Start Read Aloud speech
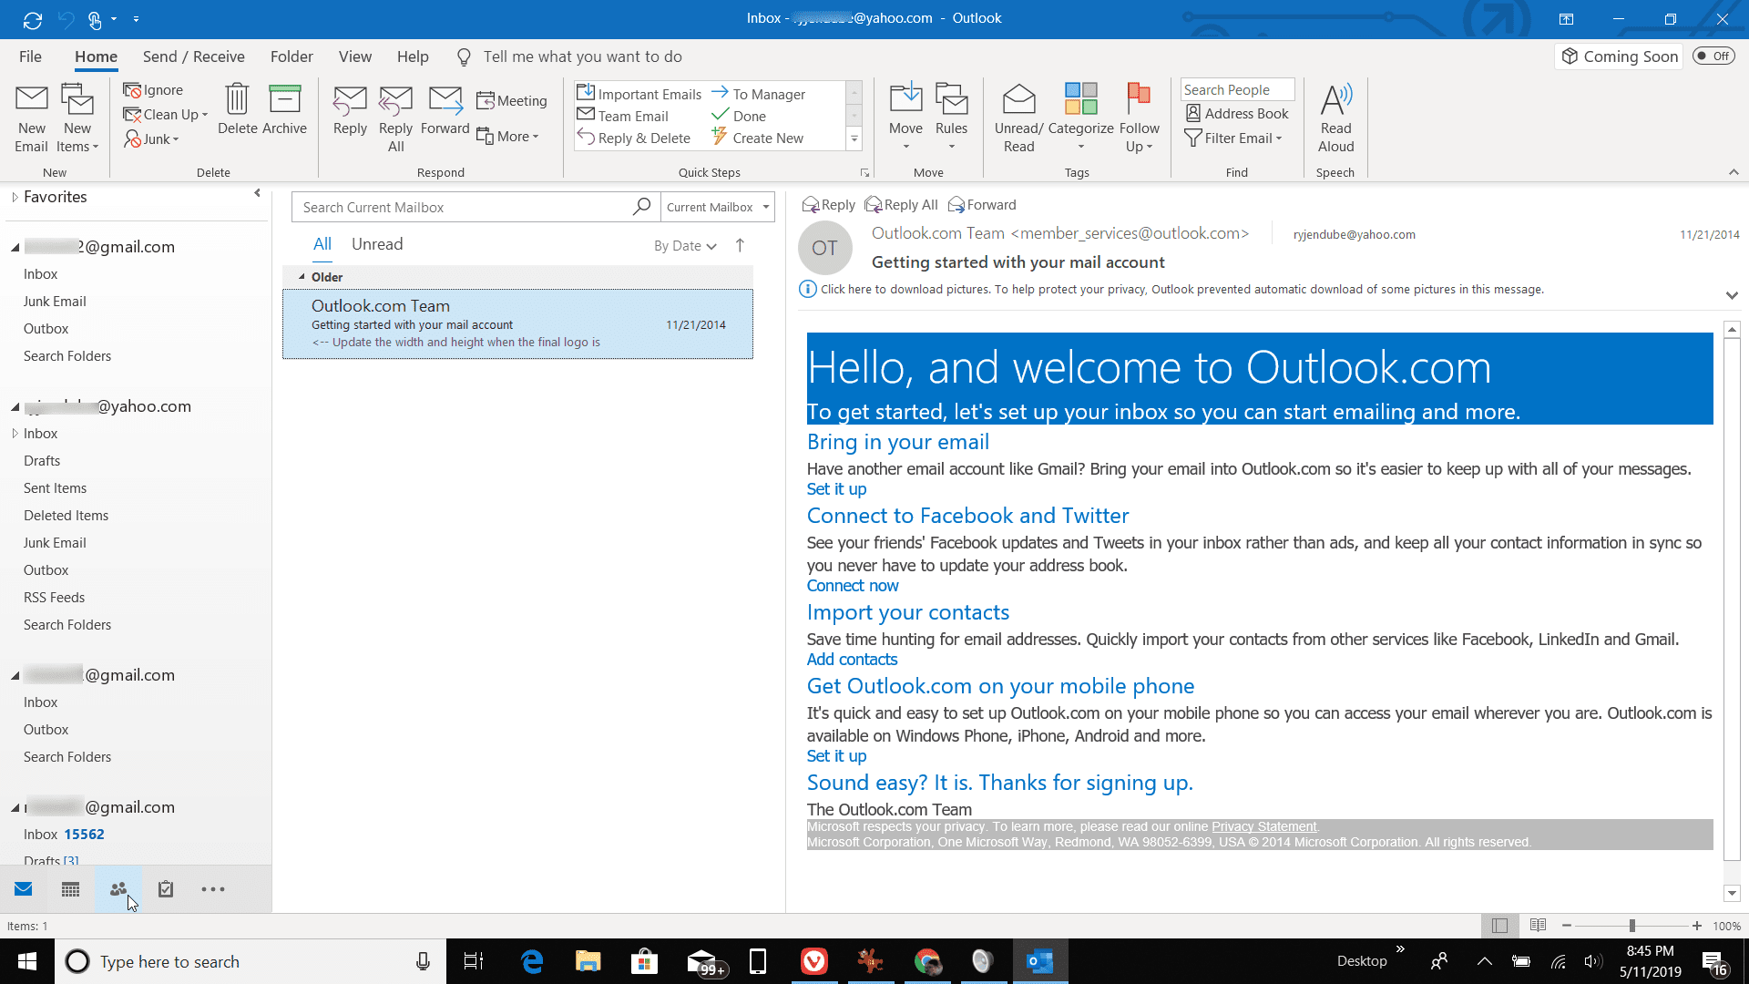The height and width of the screenshot is (984, 1749). pos(1335,118)
